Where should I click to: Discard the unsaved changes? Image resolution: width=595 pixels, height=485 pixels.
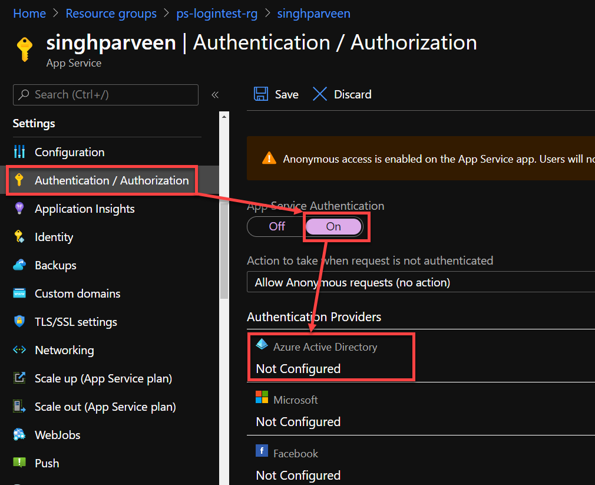pyautogui.click(x=342, y=94)
